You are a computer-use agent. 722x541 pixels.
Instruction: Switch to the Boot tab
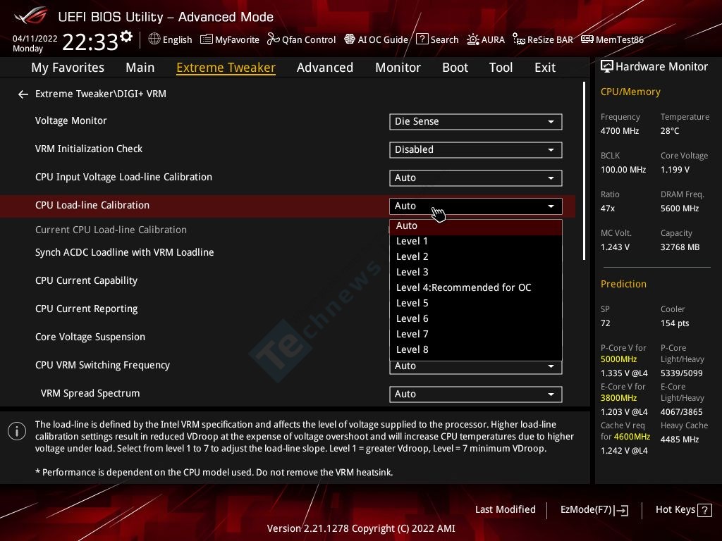tap(455, 68)
